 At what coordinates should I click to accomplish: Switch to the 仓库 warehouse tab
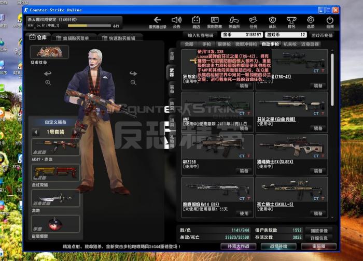(x=38, y=37)
